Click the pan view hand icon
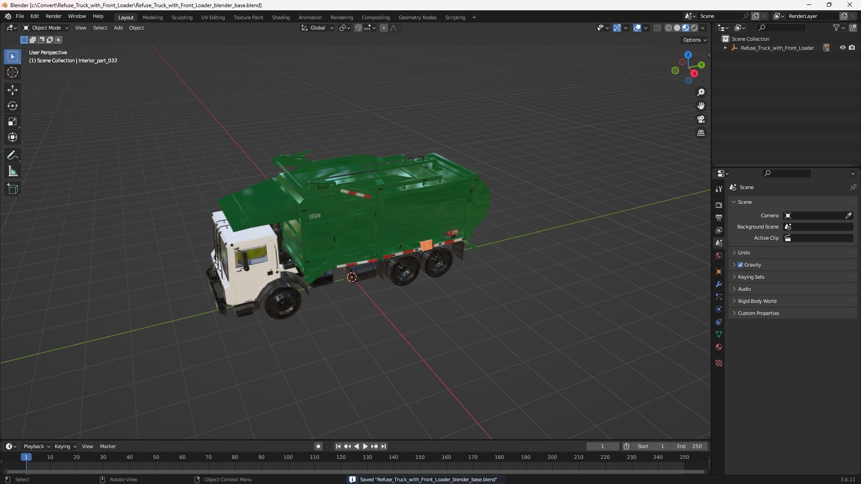Viewport: 861px width, 484px height. (x=701, y=106)
